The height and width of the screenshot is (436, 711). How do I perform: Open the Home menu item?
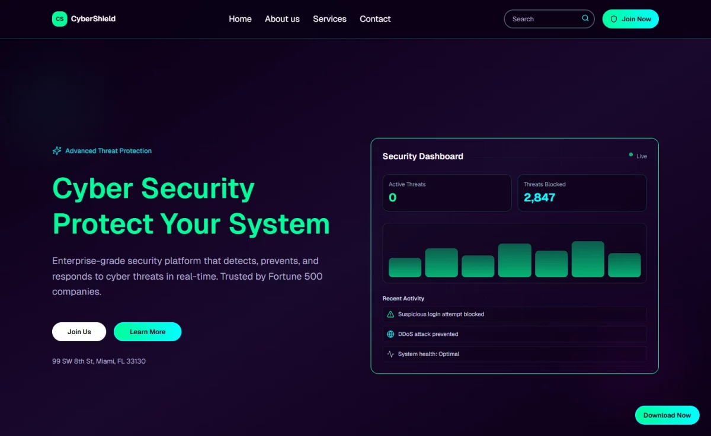240,18
